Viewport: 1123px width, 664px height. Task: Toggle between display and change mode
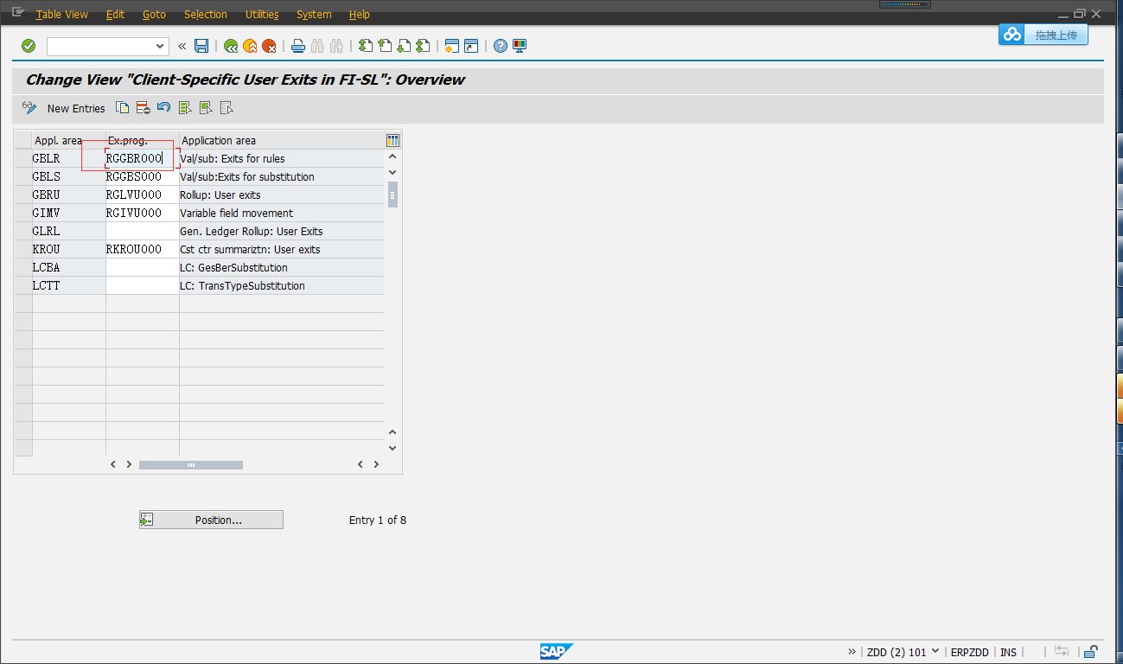tap(29, 107)
